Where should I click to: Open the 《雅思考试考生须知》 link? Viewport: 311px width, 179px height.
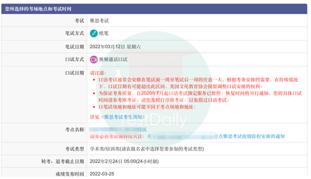point(123,117)
